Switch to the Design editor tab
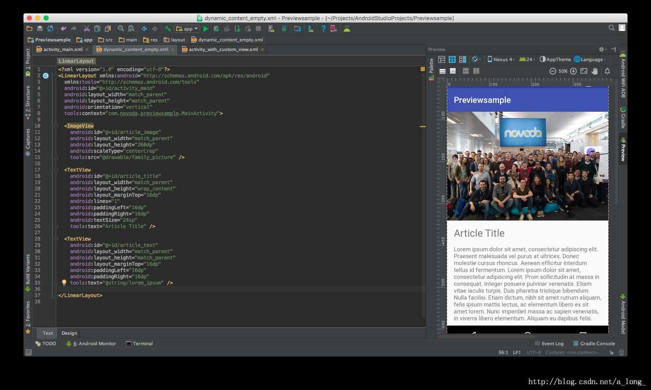 69,333
